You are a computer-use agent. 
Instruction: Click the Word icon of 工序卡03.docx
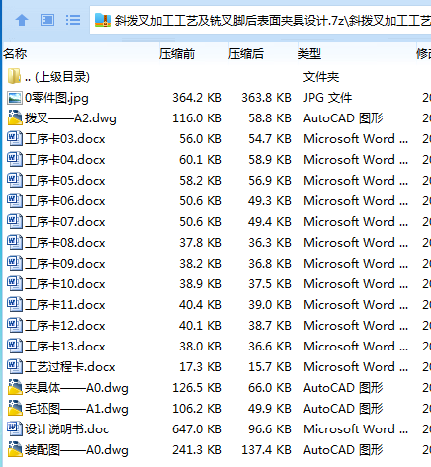pos(15,138)
